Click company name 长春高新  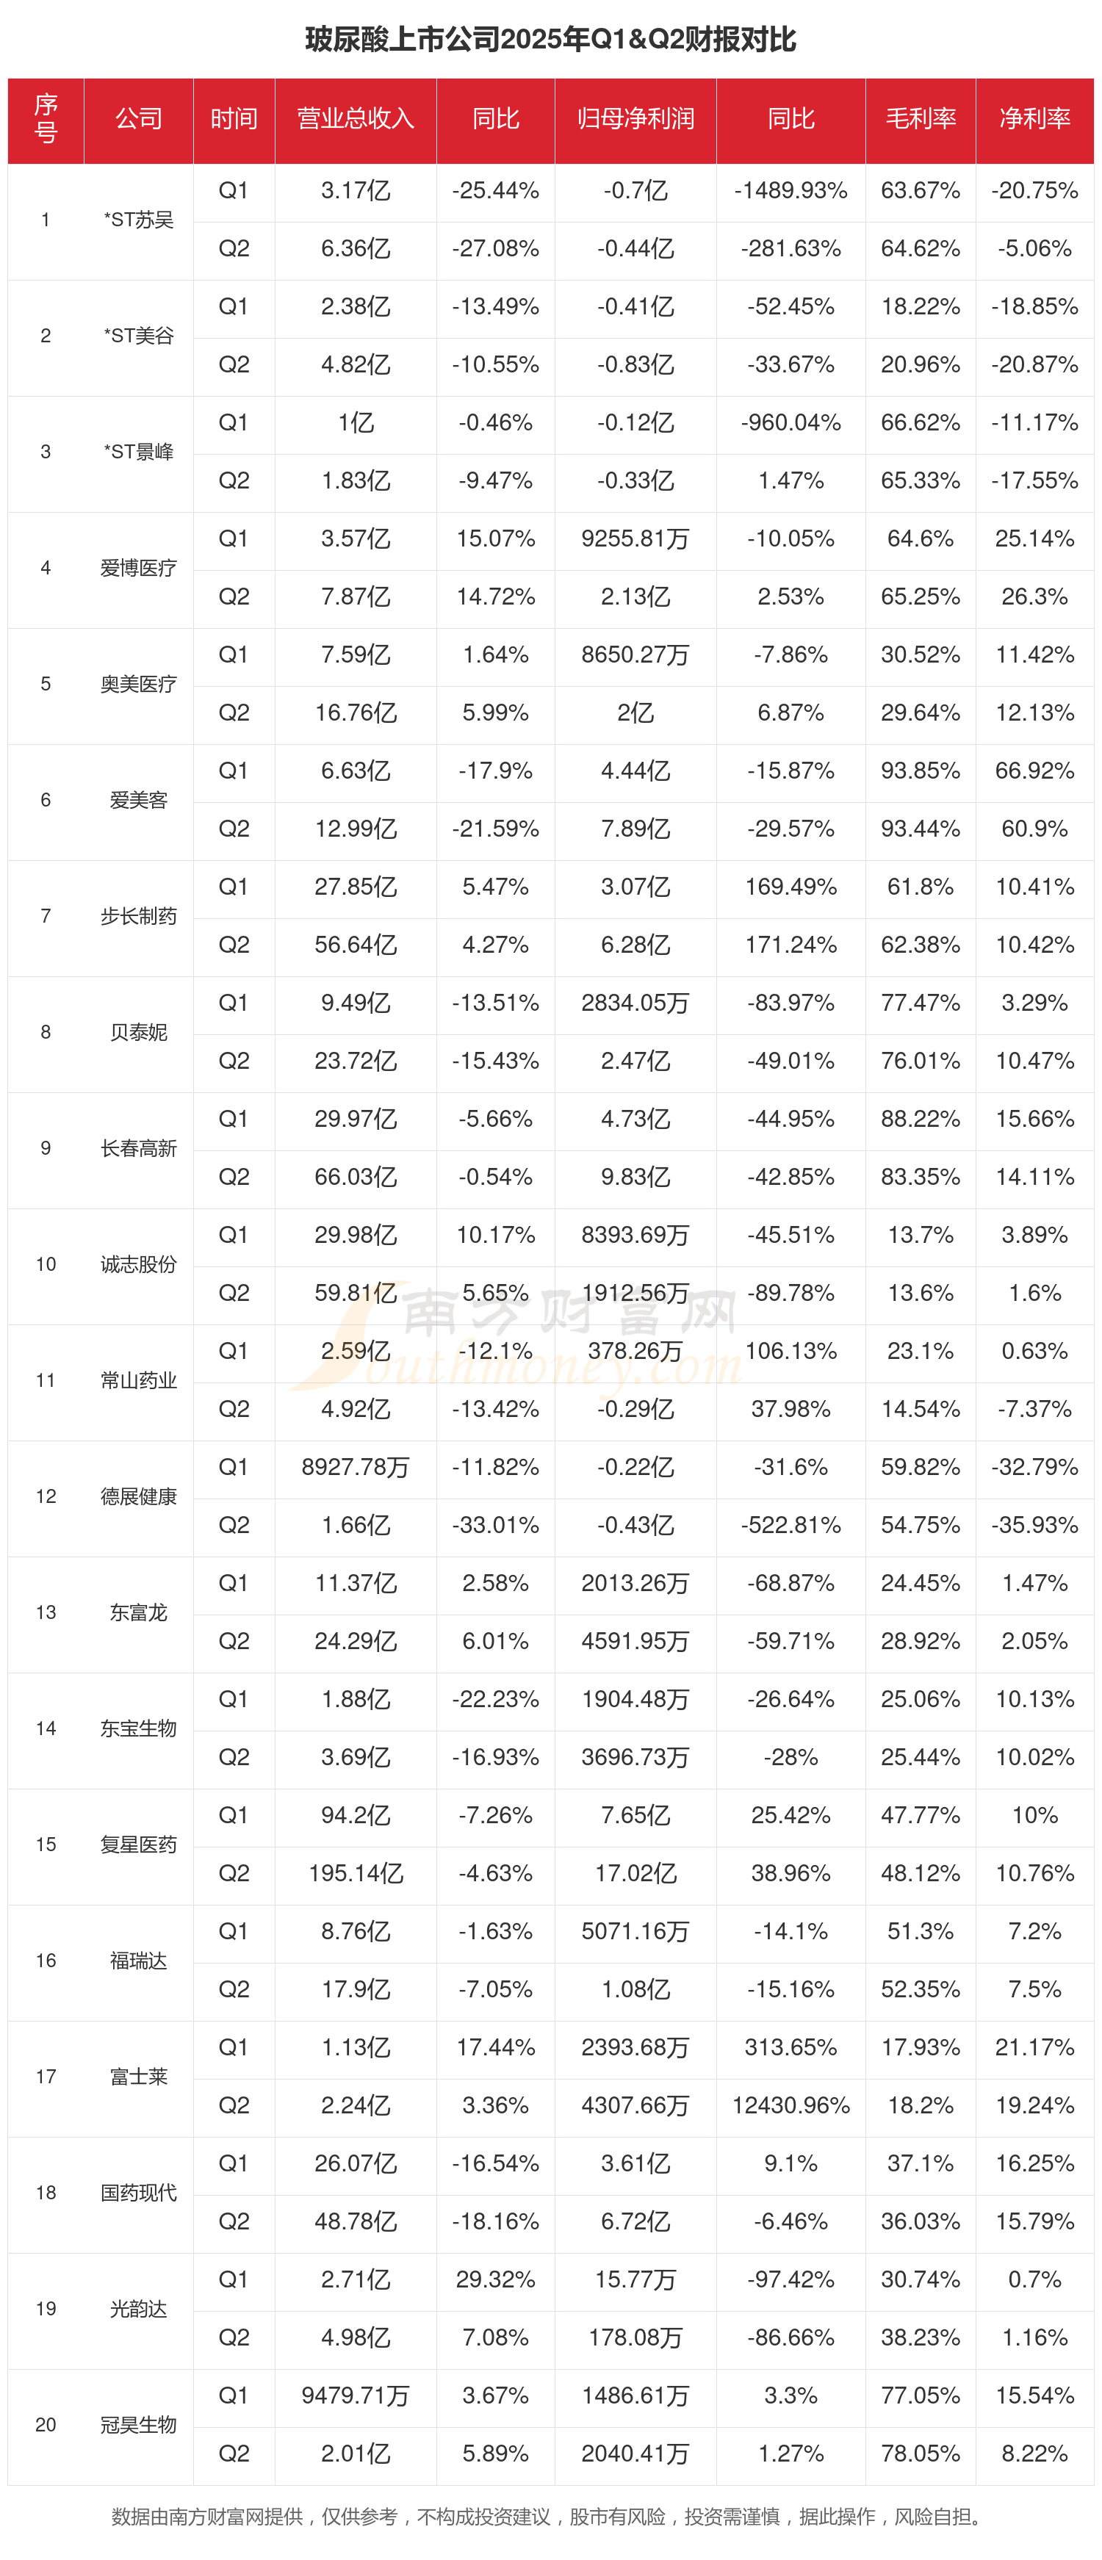click(138, 1149)
